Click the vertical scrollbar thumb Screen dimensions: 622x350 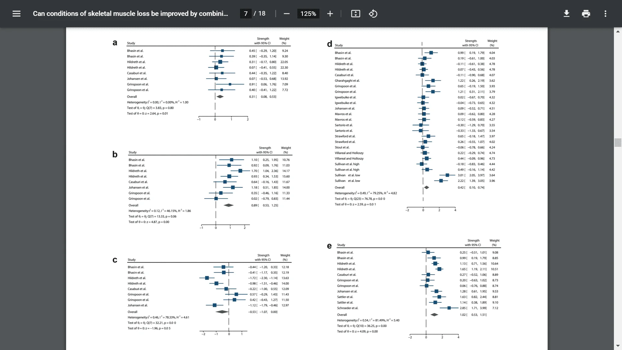coord(618,143)
